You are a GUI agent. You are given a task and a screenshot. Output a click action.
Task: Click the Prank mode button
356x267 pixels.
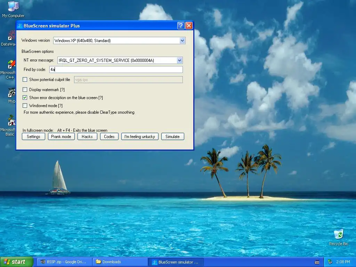tap(61, 136)
